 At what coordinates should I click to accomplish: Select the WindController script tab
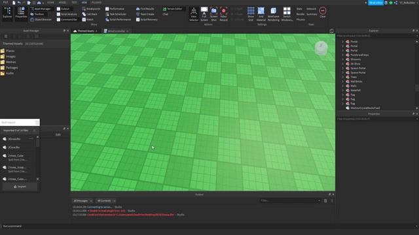116,31
